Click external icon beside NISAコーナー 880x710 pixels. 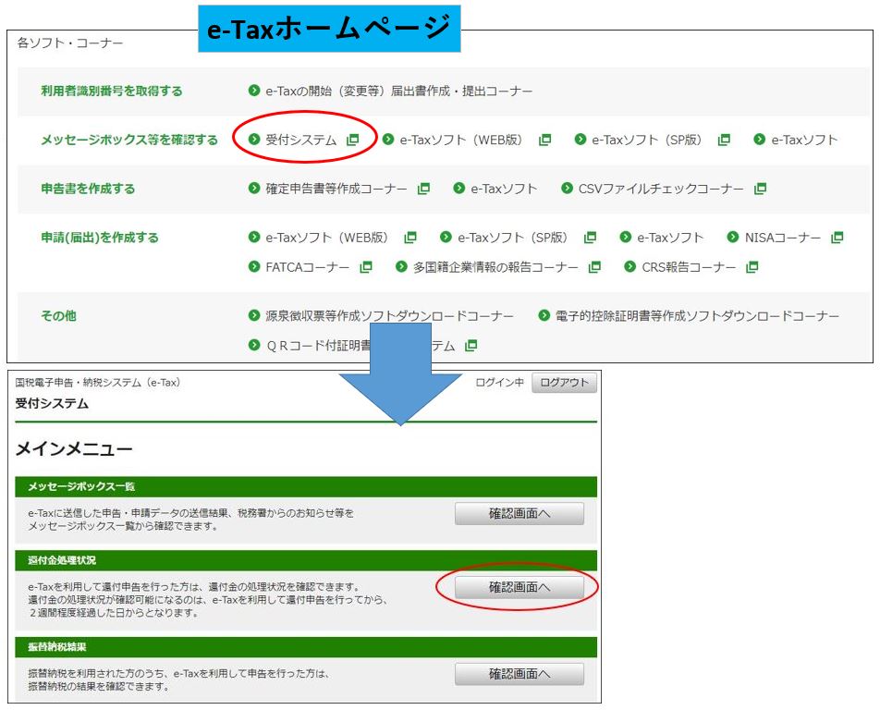(x=837, y=238)
